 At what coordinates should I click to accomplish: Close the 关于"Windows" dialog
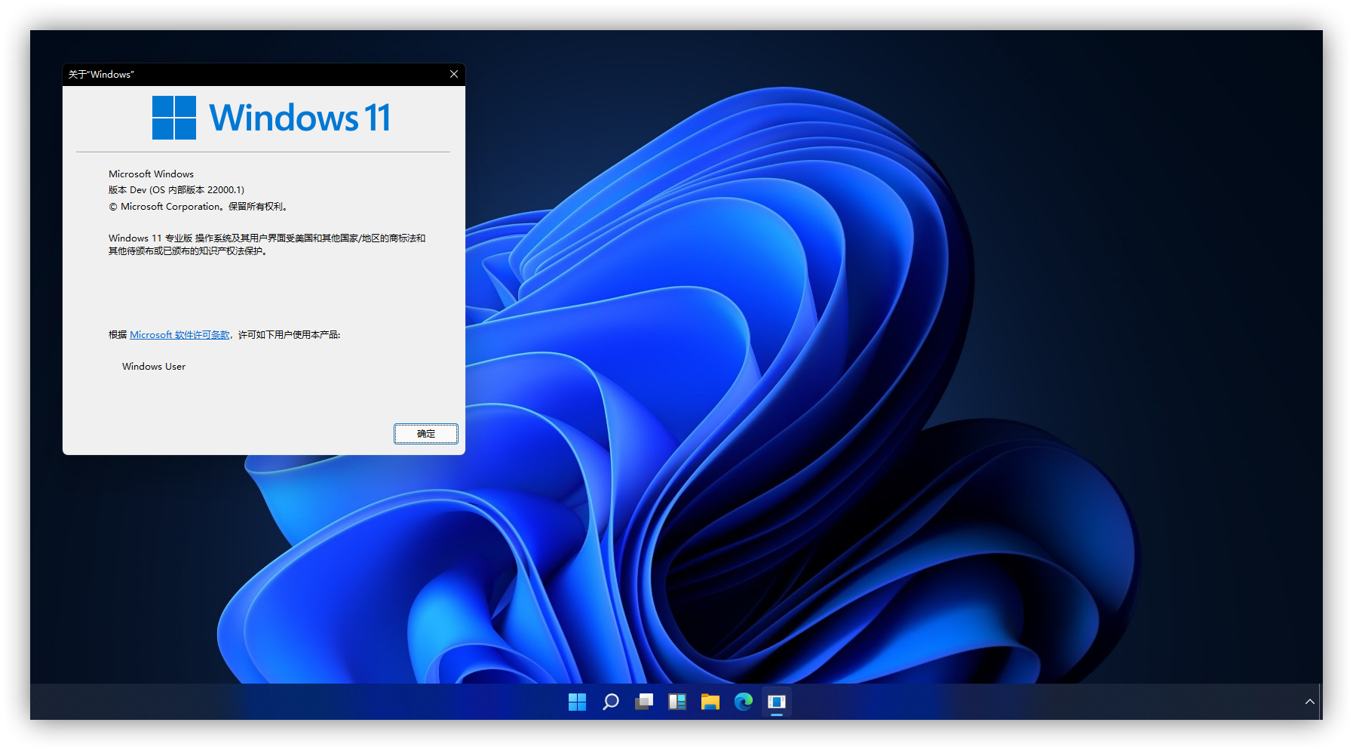click(x=454, y=74)
